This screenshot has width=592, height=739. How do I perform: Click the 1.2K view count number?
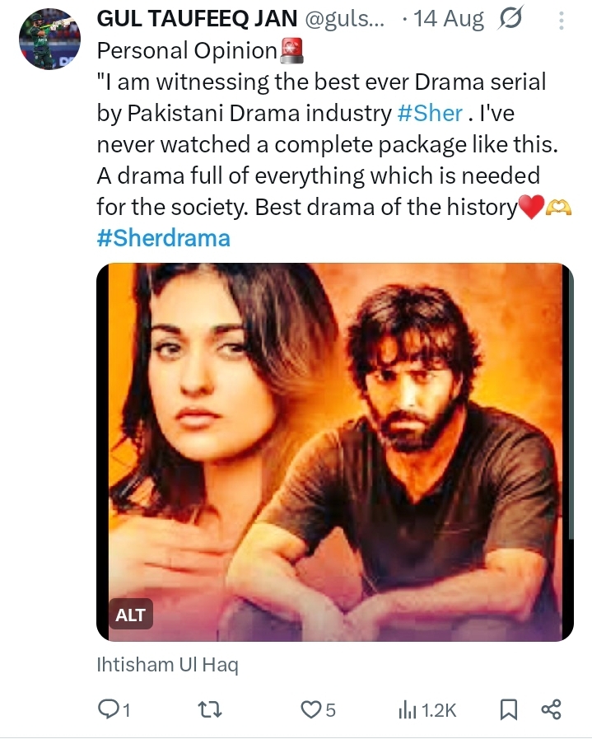click(x=439, y=709)
